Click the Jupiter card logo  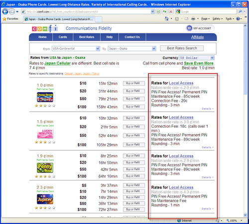[45, 199]
